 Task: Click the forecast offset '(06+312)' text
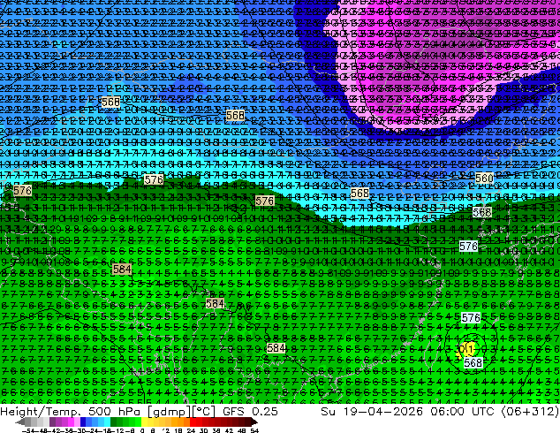point(530,411)
